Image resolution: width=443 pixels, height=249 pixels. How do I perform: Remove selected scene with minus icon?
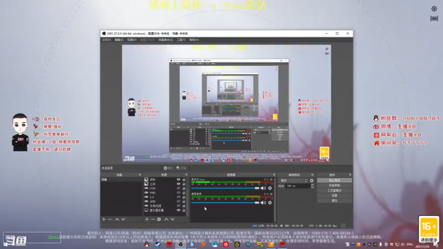110,219
